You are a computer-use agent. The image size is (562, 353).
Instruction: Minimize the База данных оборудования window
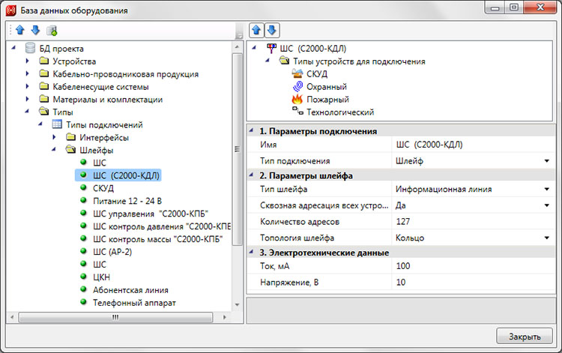[495, 7]
